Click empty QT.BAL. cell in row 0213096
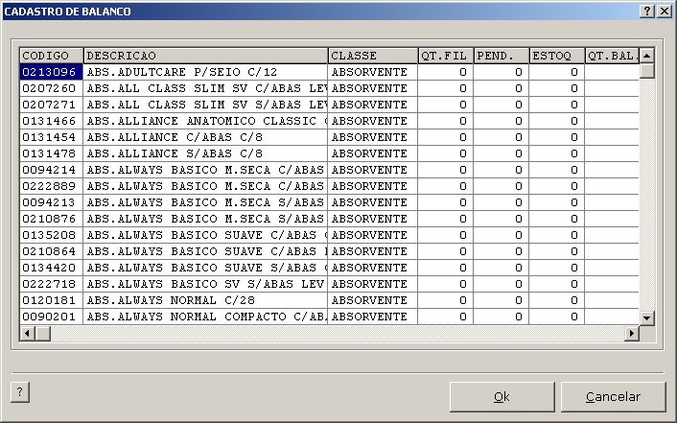Image resolution: width=677 pixels, height=423 pixels. point(612,72)
